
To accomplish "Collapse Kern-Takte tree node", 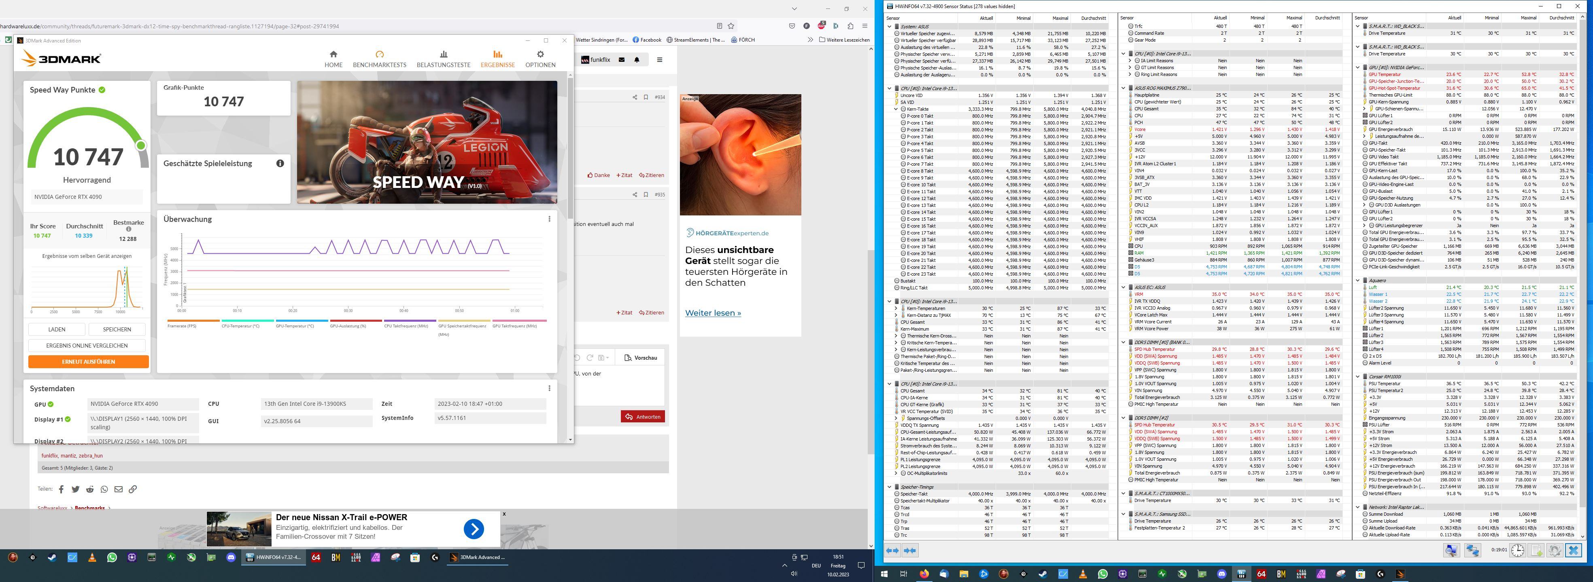I will pos(896,109).
